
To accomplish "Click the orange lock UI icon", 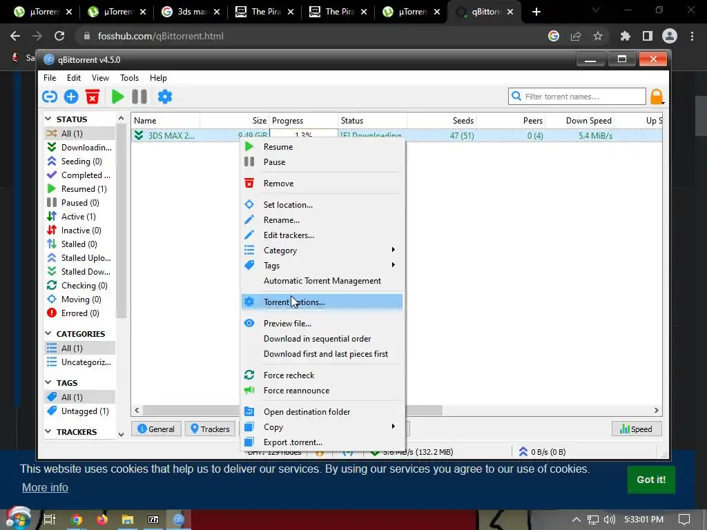I will [657, 97].
